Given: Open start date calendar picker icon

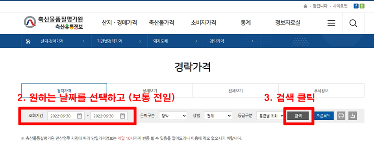Looking at the screenshot, I should pos(80,116).
